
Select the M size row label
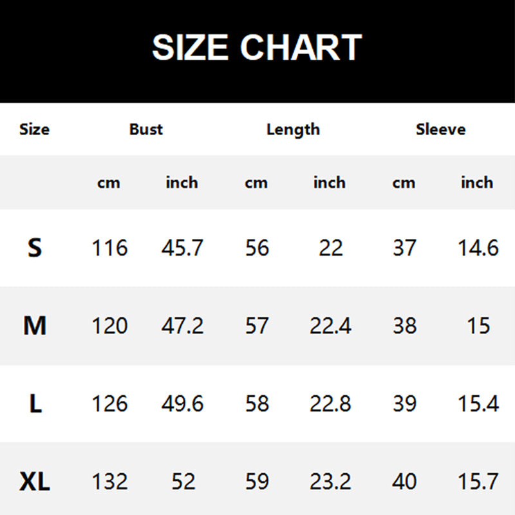[x=35, y=326]
